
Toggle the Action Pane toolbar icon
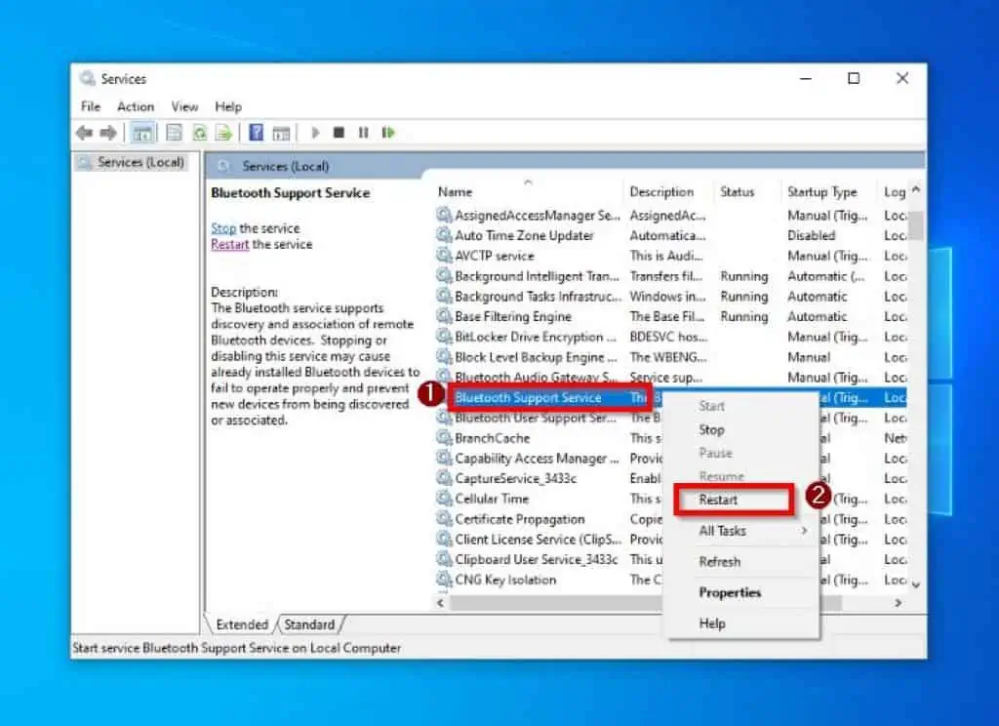pos(281,133)
